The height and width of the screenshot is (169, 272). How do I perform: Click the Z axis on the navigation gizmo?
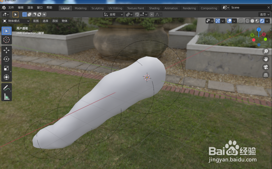[259, 30]
